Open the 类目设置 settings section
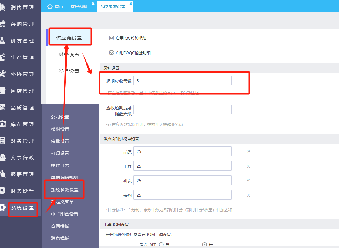339x248 pixels. 69,71
